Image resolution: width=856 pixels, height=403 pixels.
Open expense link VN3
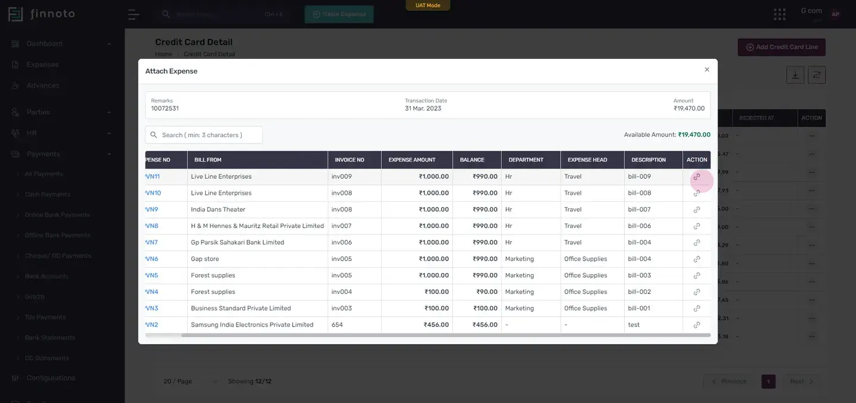point(152,308)
